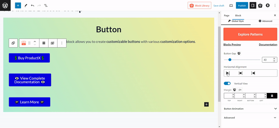
Task: Switch to the Block tab
Action: coord(238,16)
